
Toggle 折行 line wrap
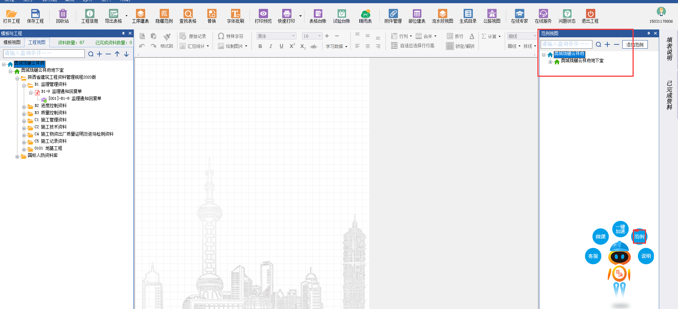pos(455,36)
